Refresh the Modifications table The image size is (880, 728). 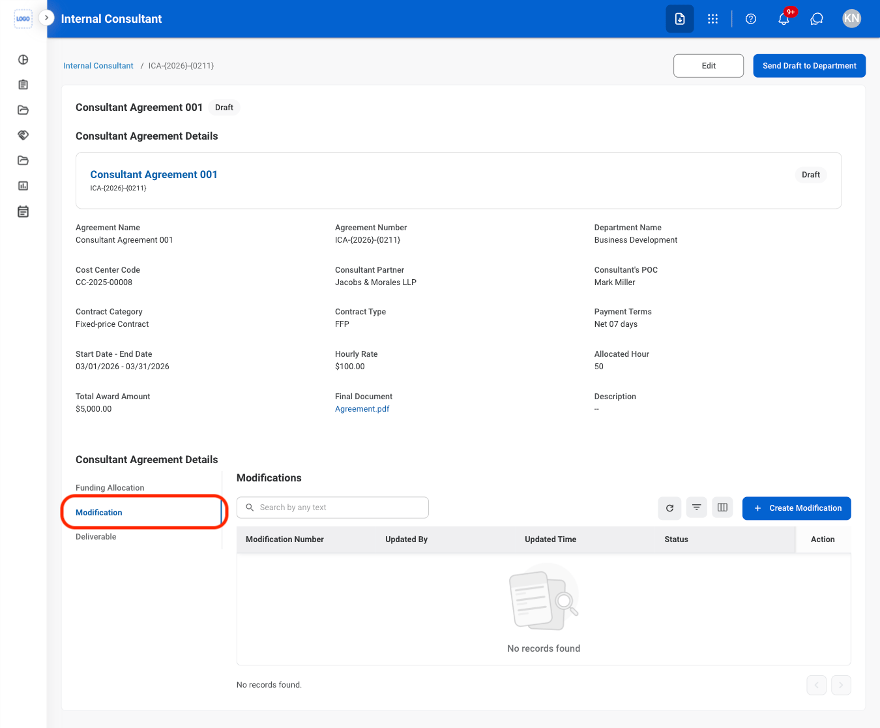669,508
